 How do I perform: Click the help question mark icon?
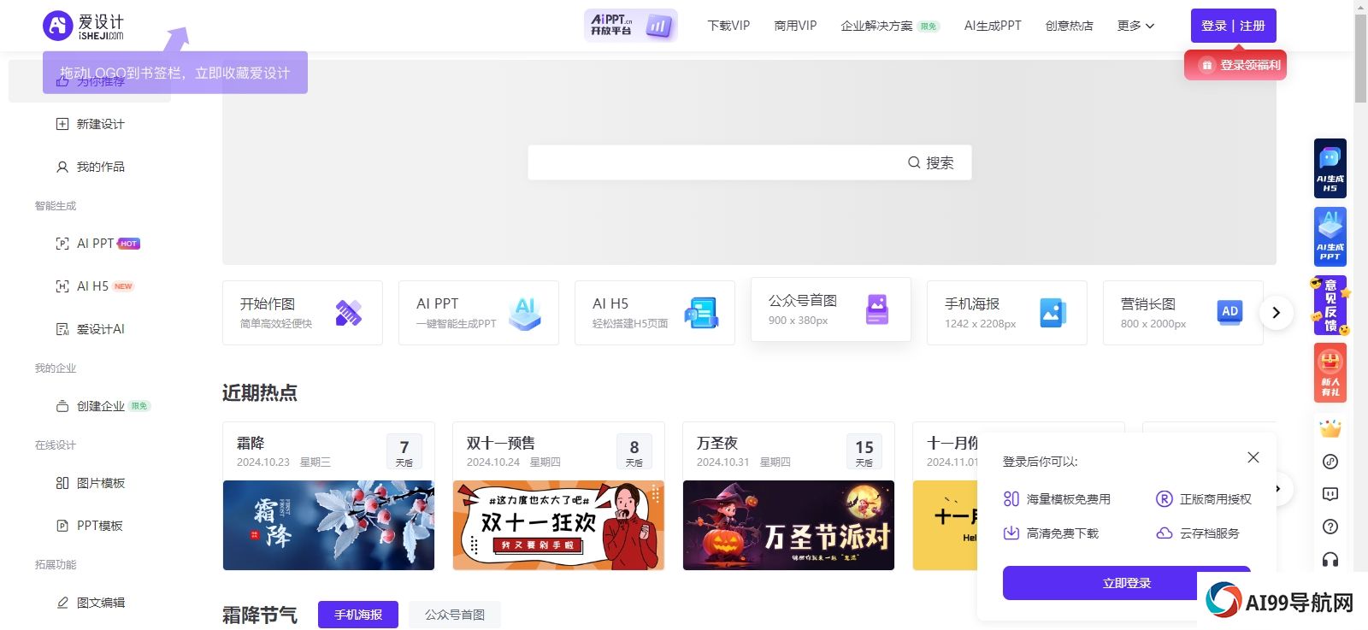pos(1330,527)
